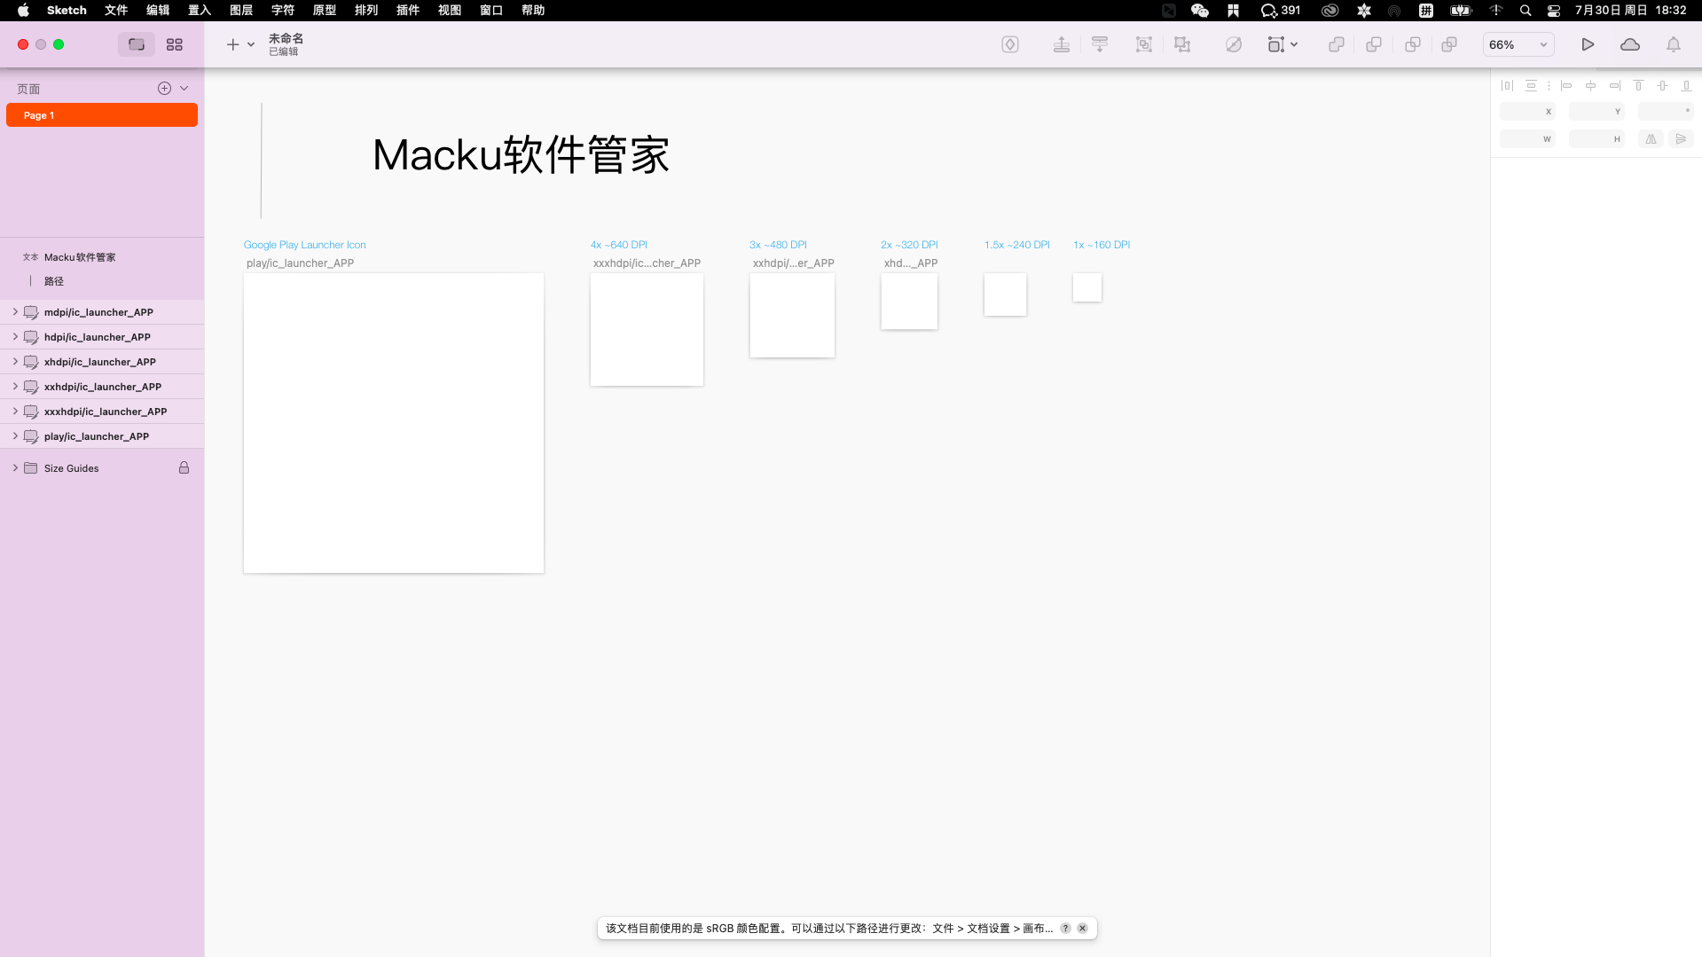This screenshot has width=1702, height=957.
Task: Click the Send Backward toolbar icon
Action: (x=1100, y=44)
